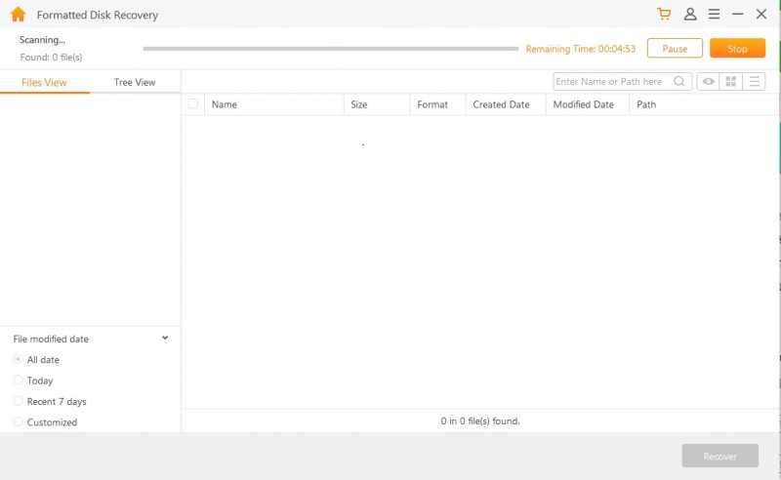Pause the disk scan

point(675,49)
